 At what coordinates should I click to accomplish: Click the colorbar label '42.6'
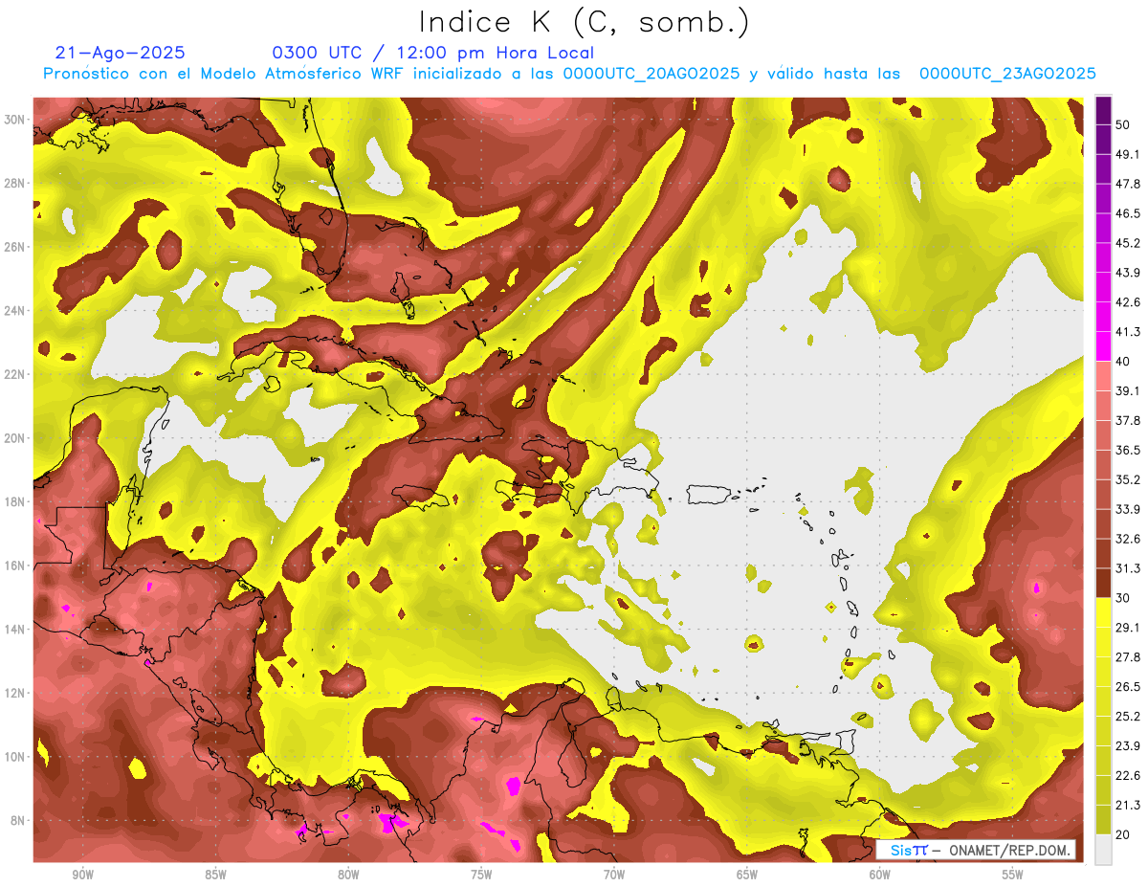click(x=1128, y=302)
